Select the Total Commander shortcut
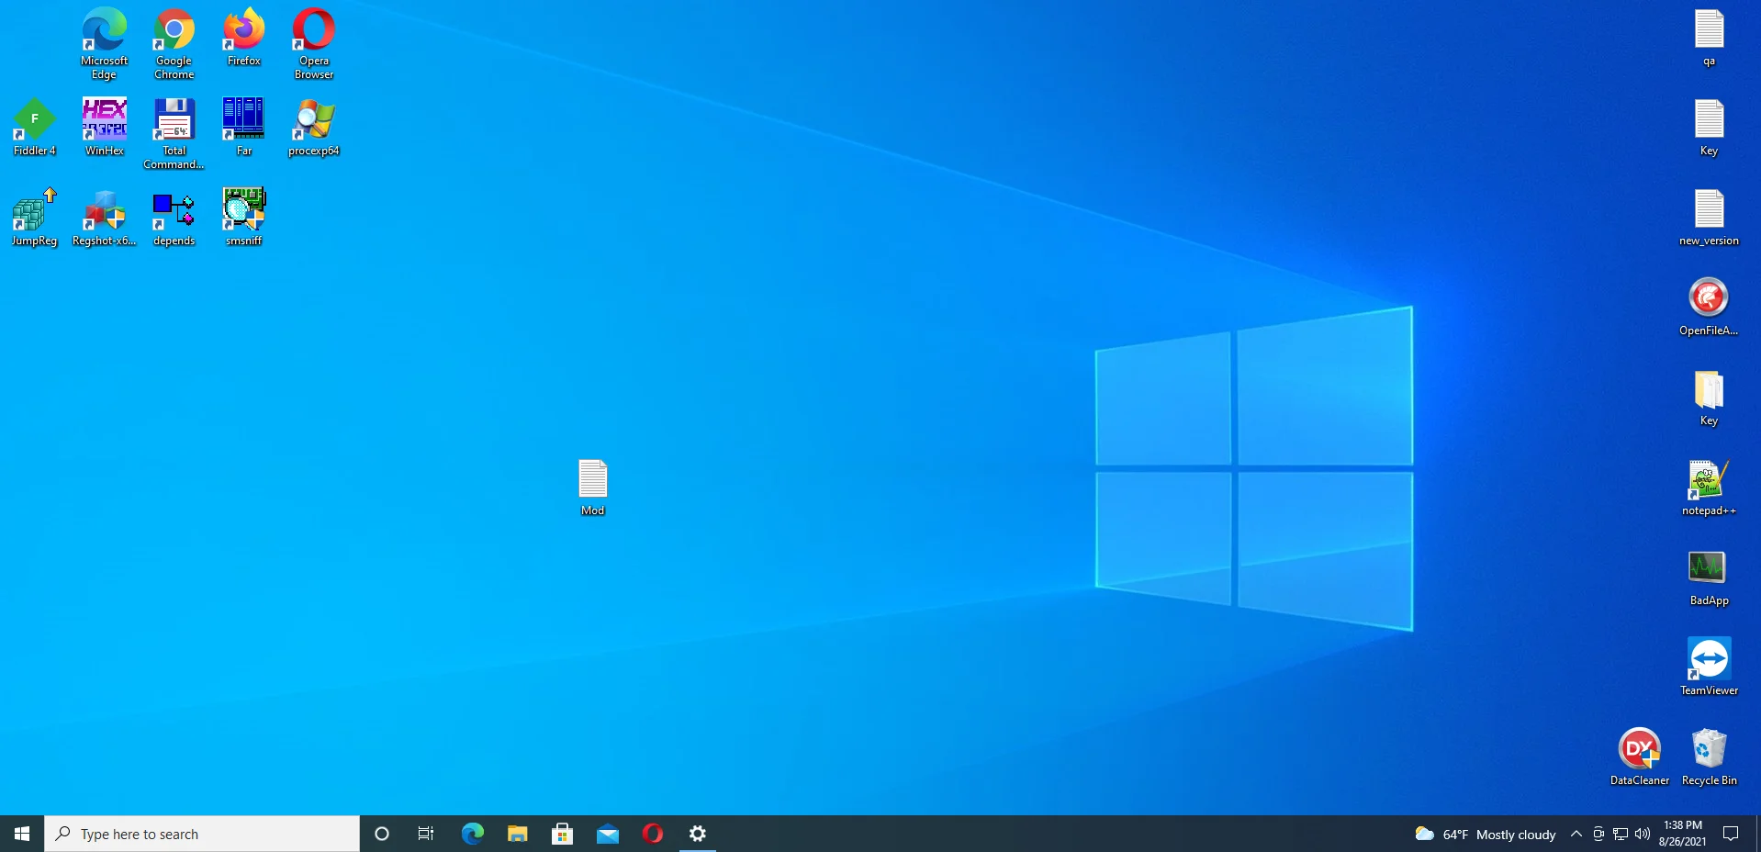Screen dimensions: 1761x852 pyautogui.click(x=174, y=133)
